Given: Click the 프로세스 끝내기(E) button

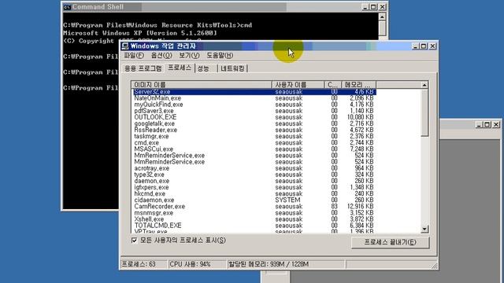Looking at the screenshot, I should point(391,242).
